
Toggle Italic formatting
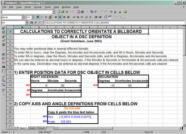point(42,17)
